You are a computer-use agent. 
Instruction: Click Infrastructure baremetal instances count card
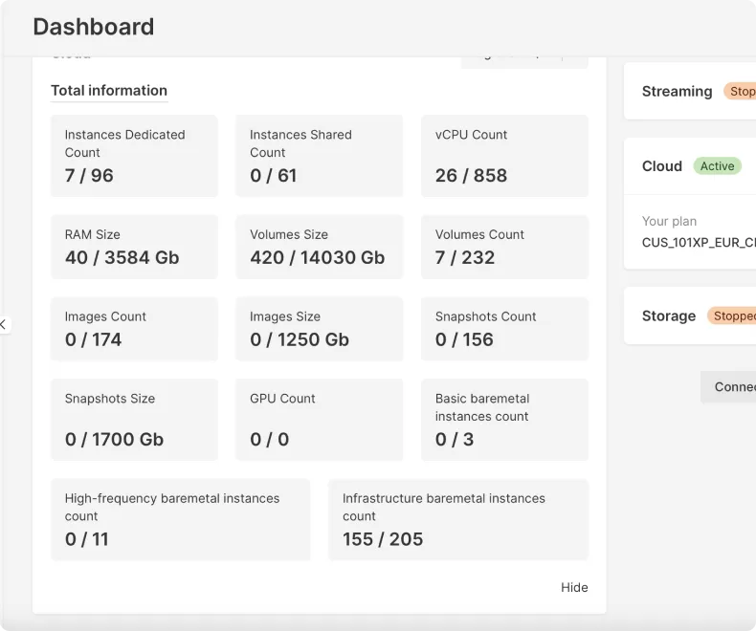pyautogui.click(x=457, y=519)
